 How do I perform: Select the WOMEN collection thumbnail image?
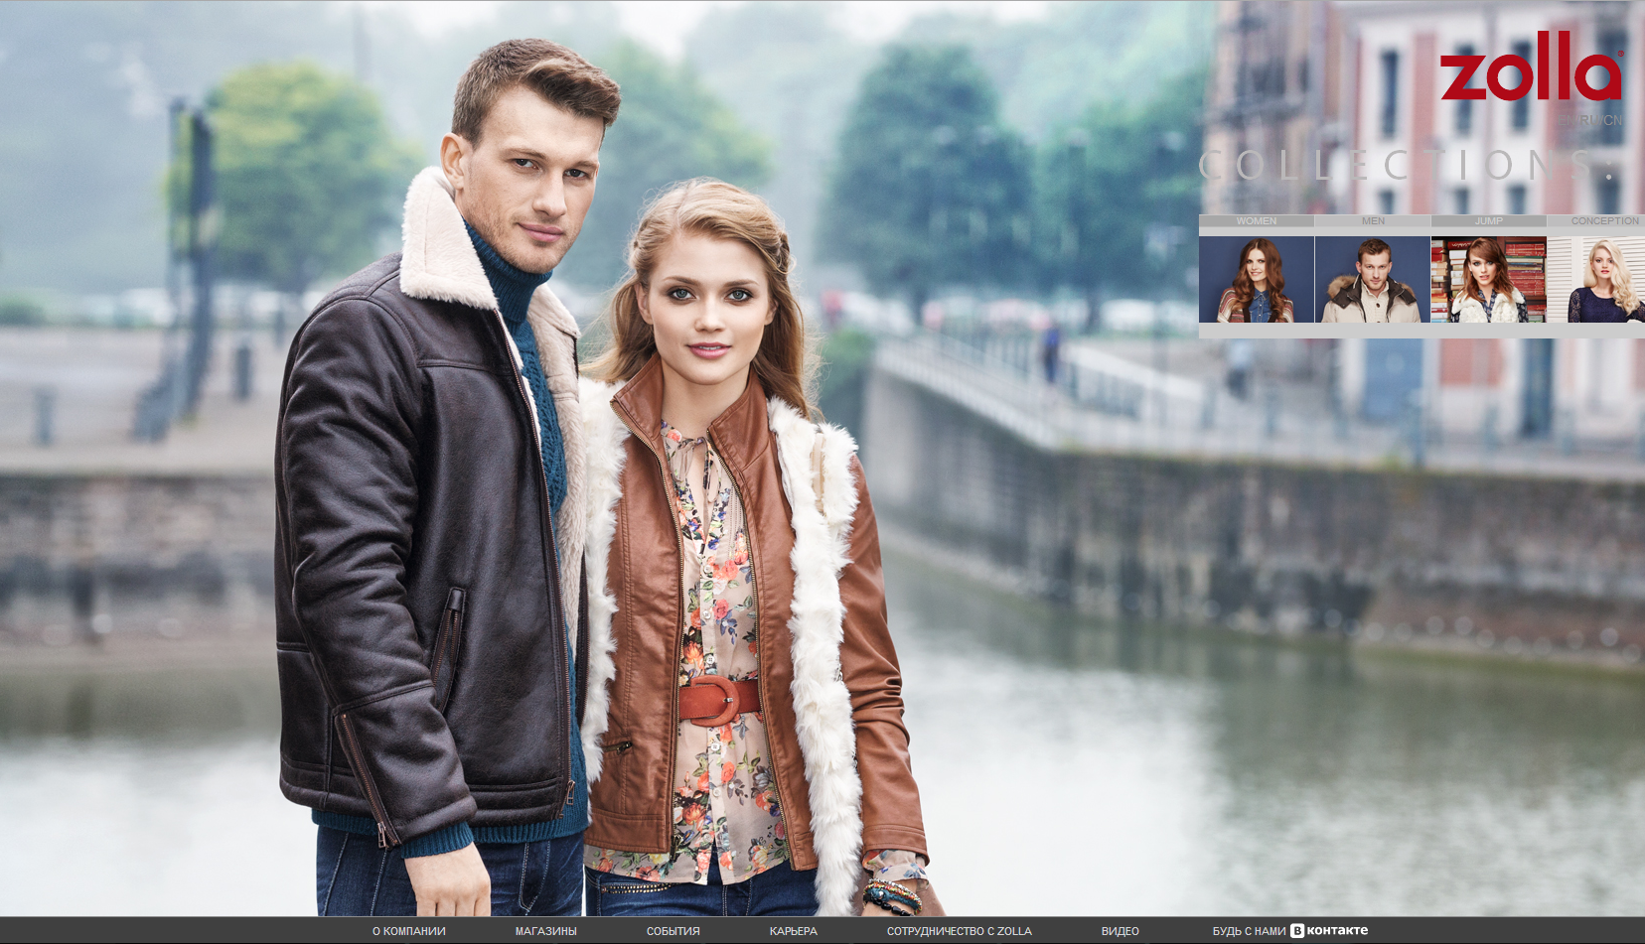click(x=1257, y=279)
